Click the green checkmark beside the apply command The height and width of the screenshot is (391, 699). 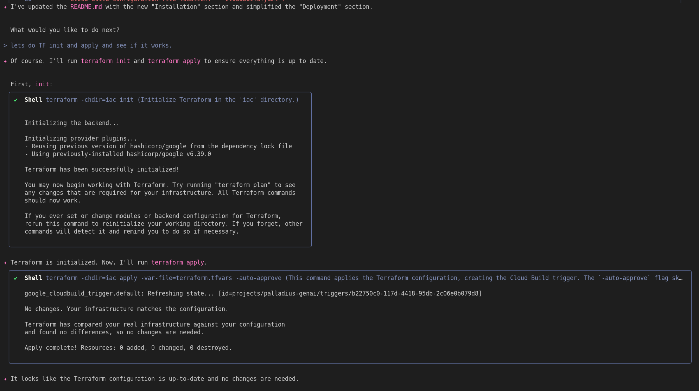tap(16, 278)
